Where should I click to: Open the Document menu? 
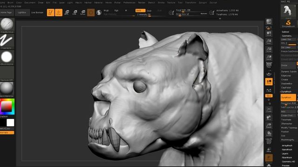point(30,3)
